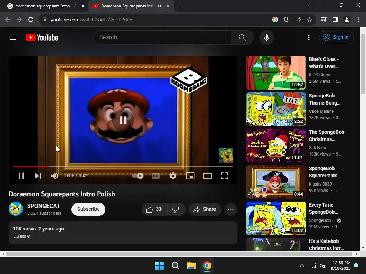366x274 pixels.
Task: Close the Google search tab
Action: 83,6
